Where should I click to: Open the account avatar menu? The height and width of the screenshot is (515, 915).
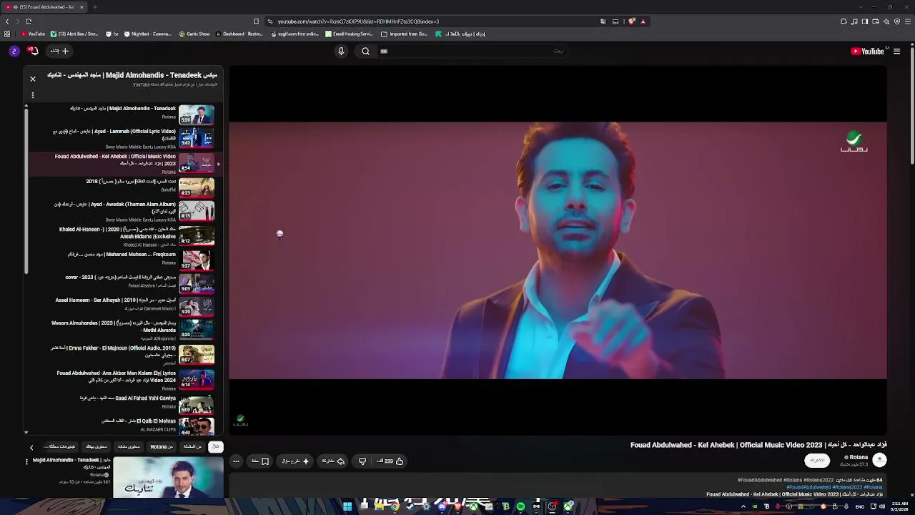[14, 51]
